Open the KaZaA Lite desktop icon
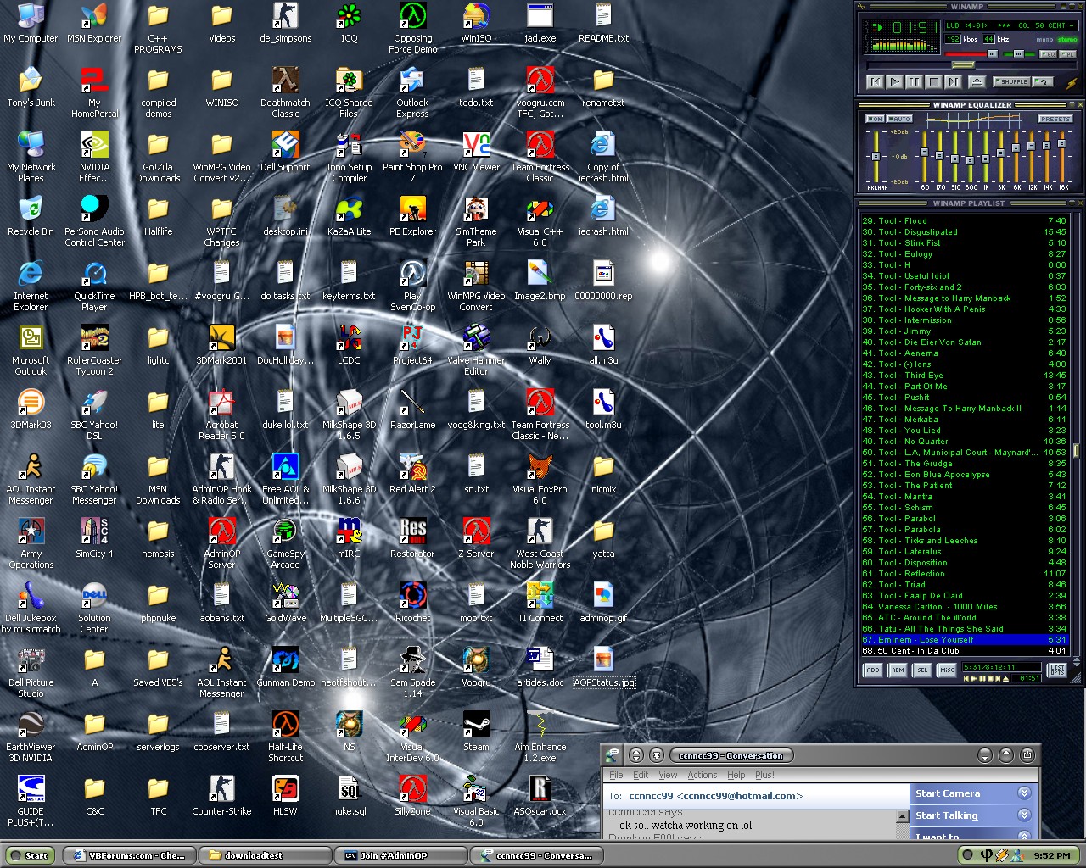Screen dimensions: 1086x868 point(349,215)
